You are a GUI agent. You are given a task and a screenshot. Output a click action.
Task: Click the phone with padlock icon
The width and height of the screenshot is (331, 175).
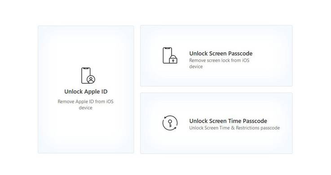click(x=170, y=55)
